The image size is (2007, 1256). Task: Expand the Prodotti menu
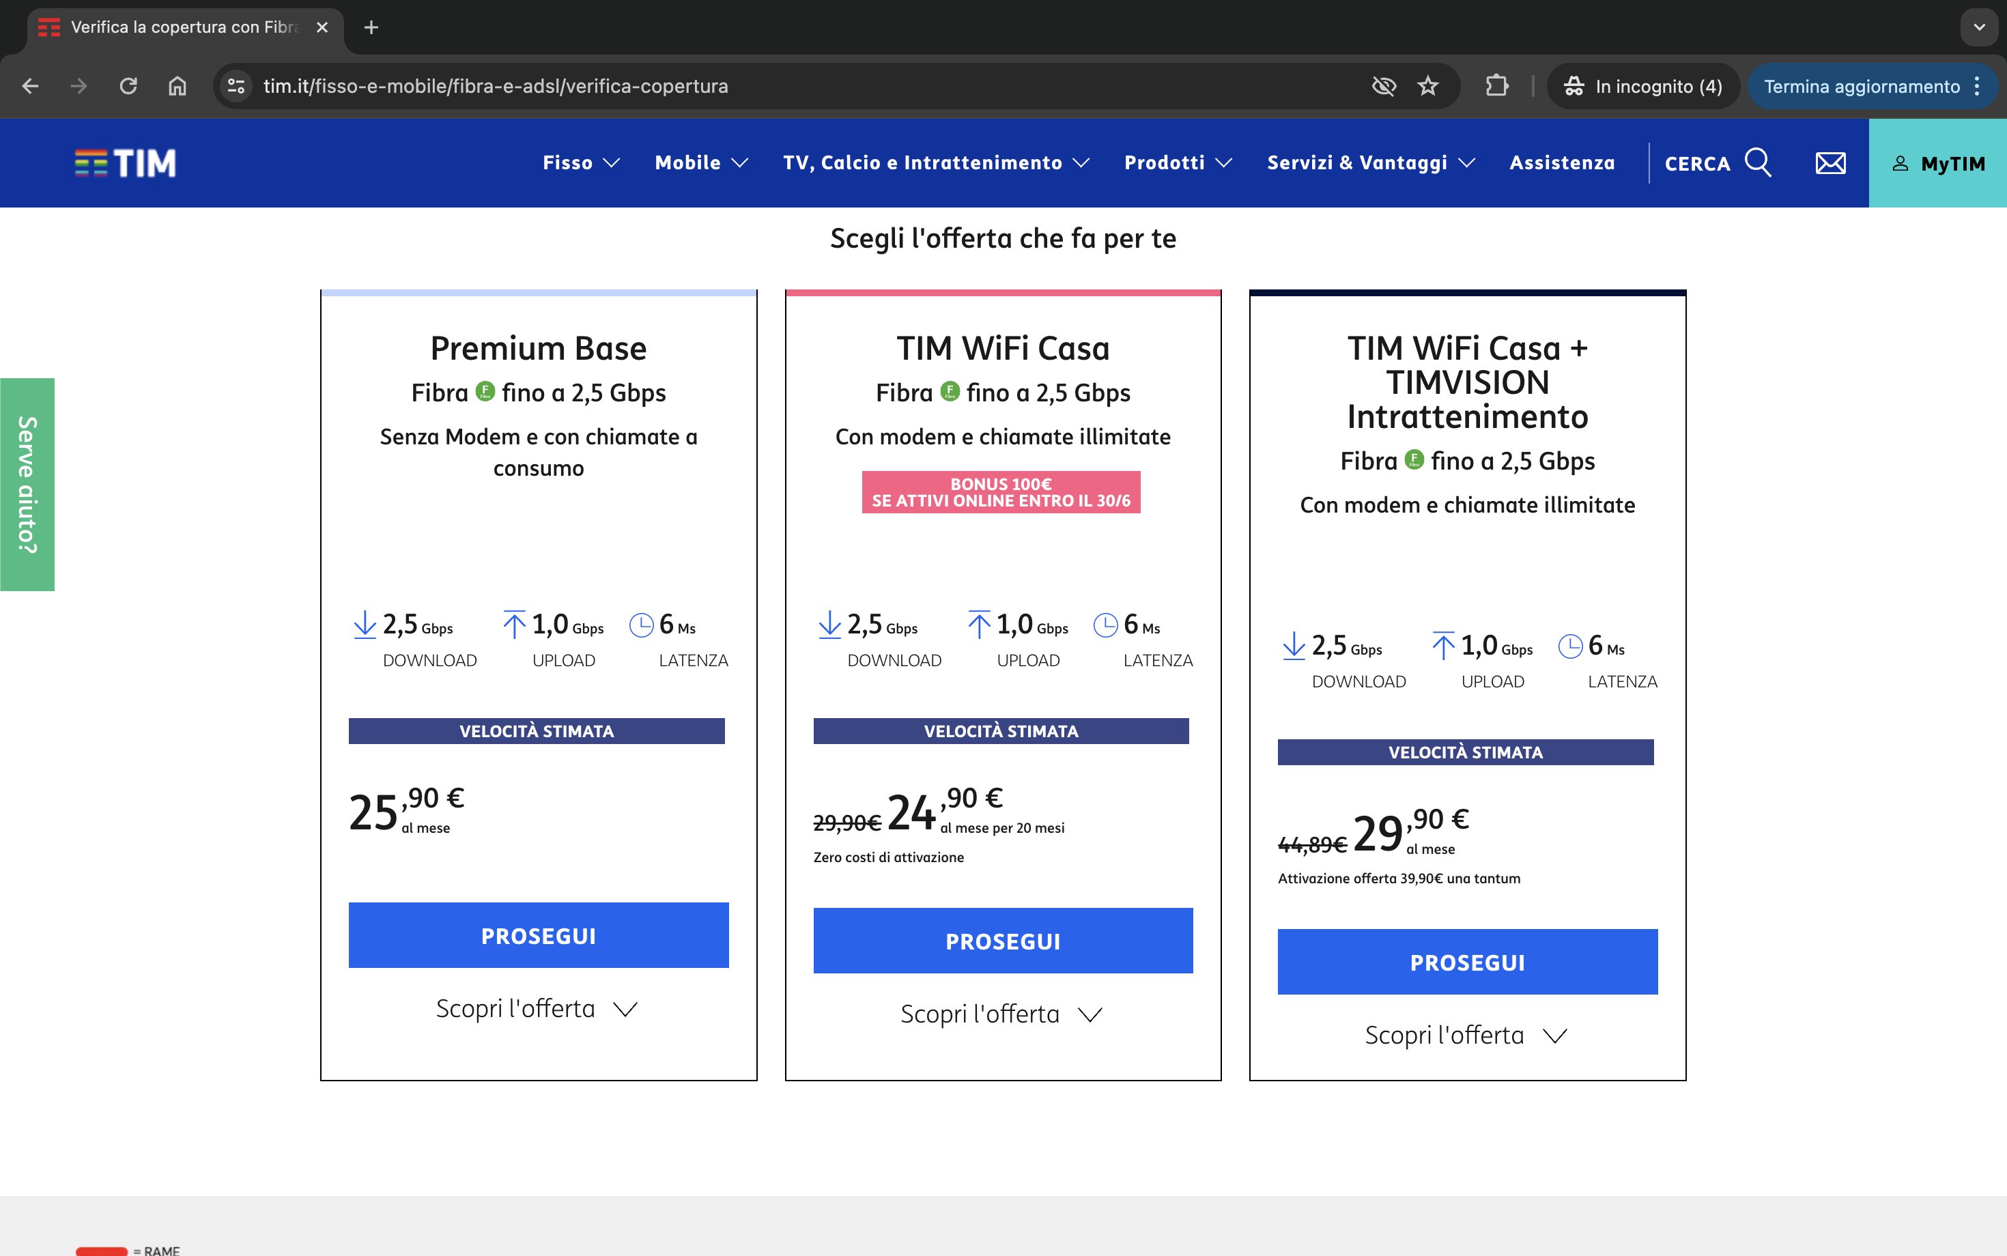(x=1178, y=163)
